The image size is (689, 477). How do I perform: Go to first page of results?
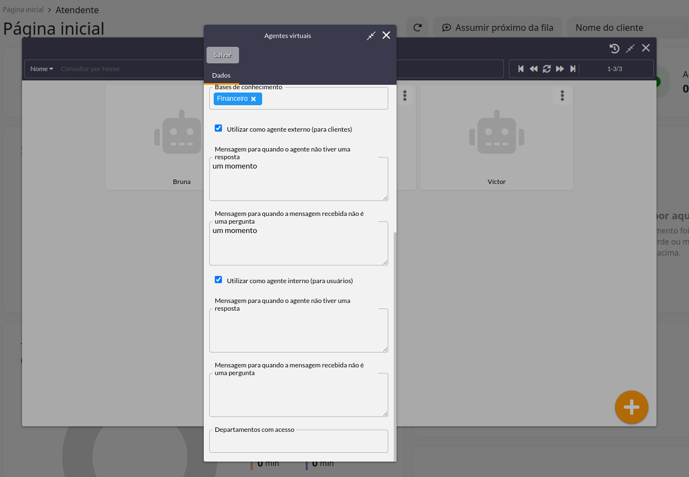pyautogui.click(x=520, y=69)
